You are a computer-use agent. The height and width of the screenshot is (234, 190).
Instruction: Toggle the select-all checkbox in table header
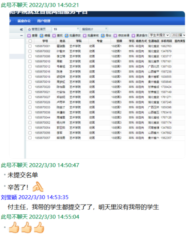click(x=30, y=41)
